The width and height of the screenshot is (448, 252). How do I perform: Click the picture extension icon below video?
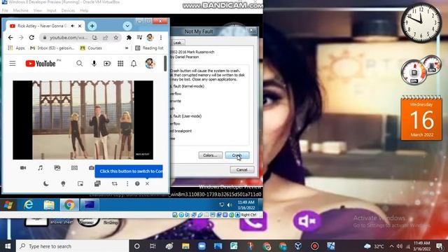57,168
